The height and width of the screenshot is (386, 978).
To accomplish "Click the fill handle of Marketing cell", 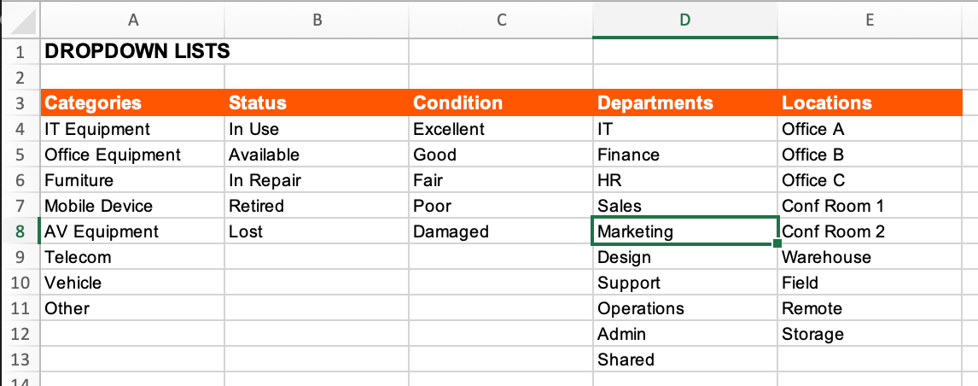I will (777, 244).
